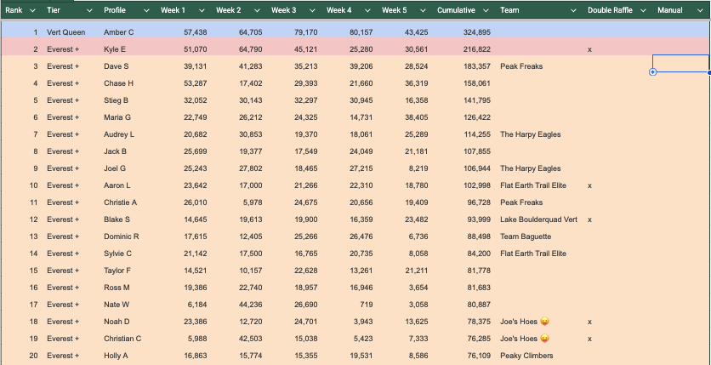Viewport: 711px width, 365px height.
Task: Open the Profile column filter dropdown
Action: [146, 10]
